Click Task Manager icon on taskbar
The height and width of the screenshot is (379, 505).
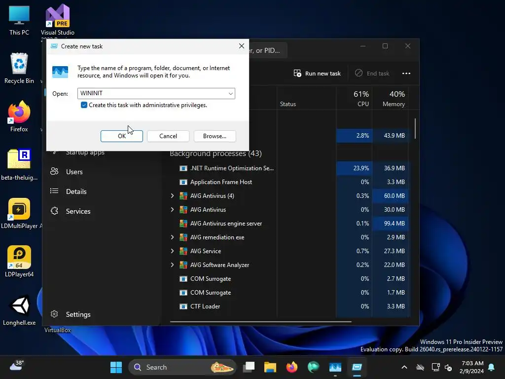(335, 367)
